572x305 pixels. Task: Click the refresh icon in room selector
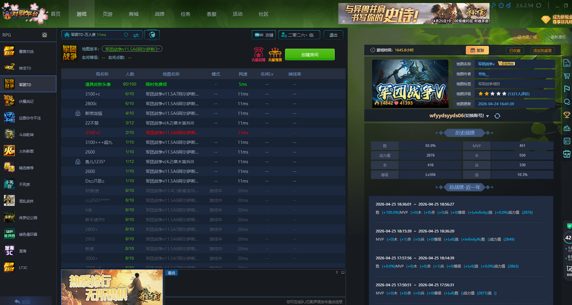(x=126, y=35)
